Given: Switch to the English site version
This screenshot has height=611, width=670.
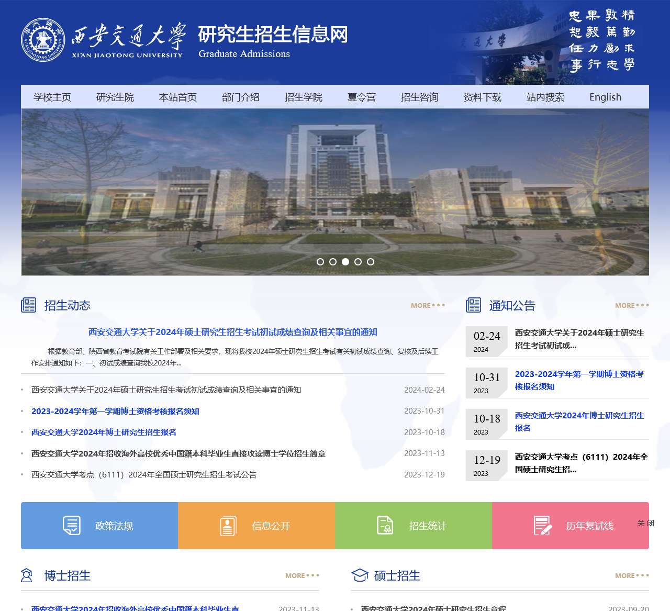Looking at the screenshot, I should tap(605, 97).
